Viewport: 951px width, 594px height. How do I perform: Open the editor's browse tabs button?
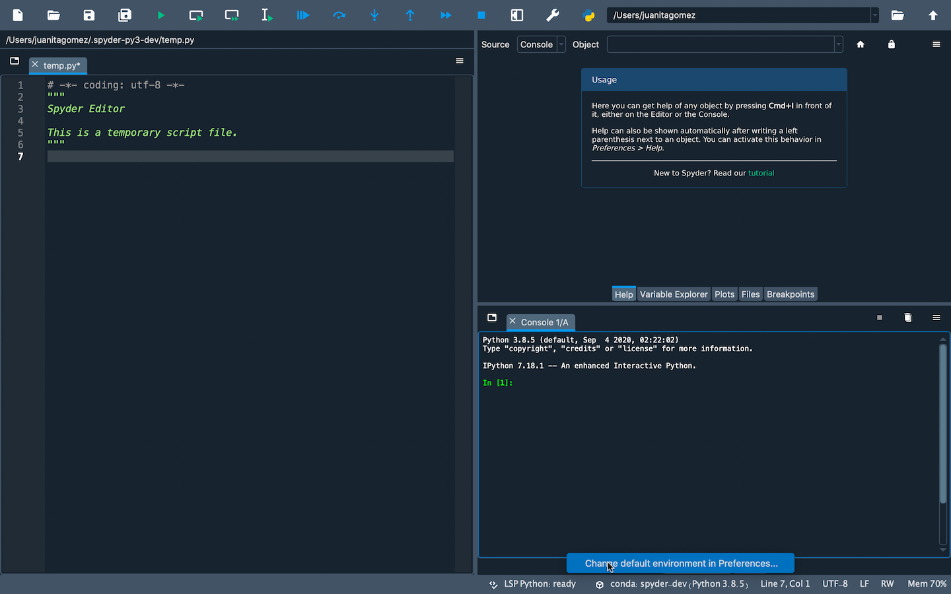tap(15, 61)
